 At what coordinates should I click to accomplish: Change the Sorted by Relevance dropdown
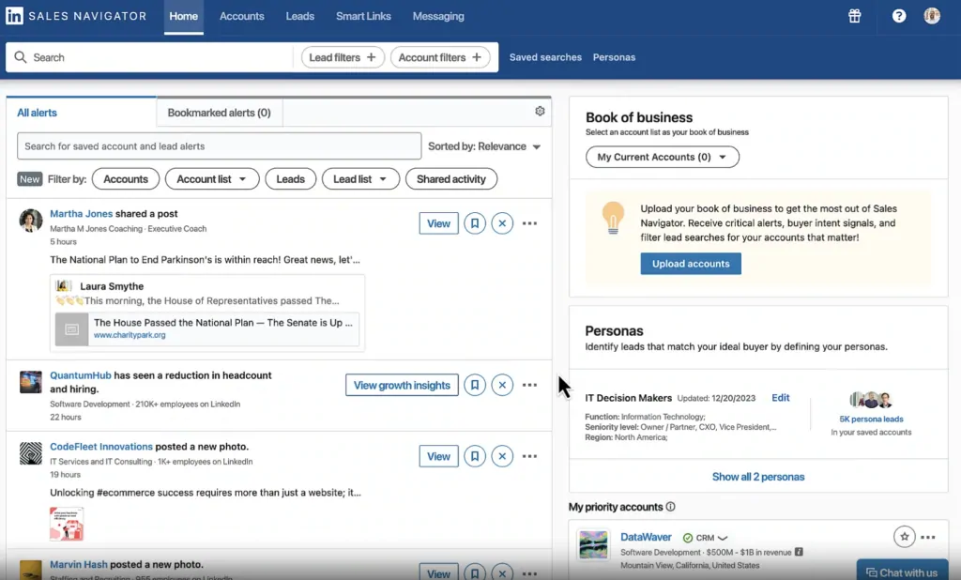pyautogui.click(x=484, y=146)
